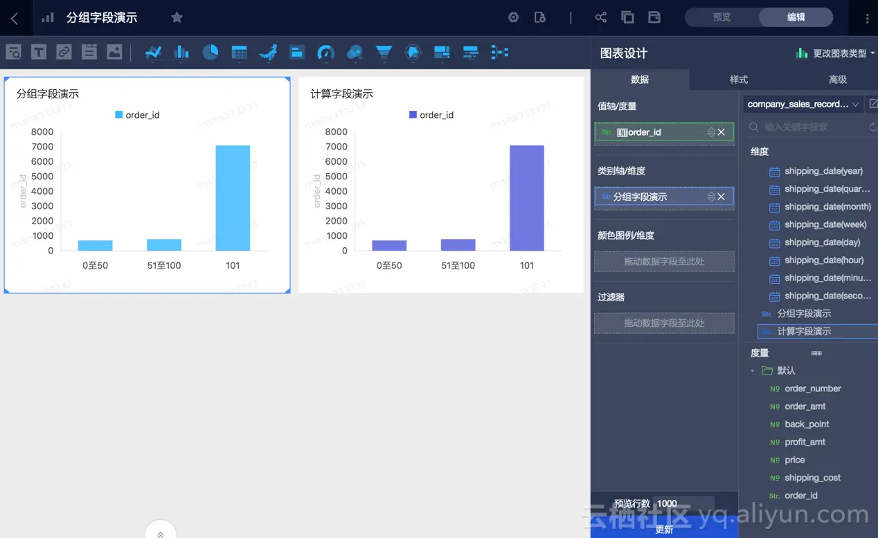Select the 高级 tab
Image resolution: width=878 pixels, height=538 pixels.
(838, 80)
